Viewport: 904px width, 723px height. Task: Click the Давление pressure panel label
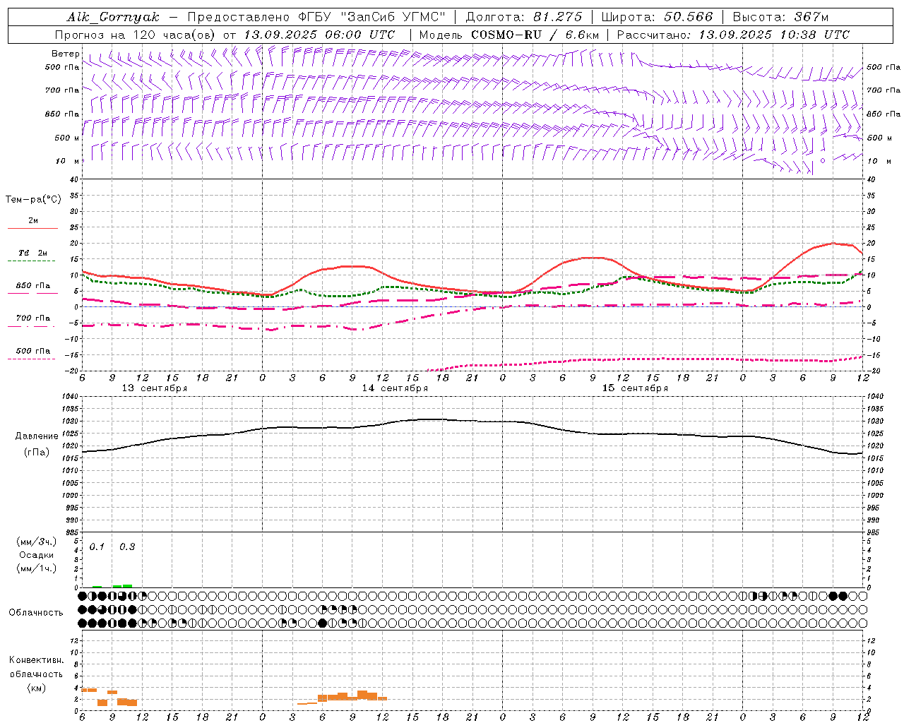tap(37, 437)
